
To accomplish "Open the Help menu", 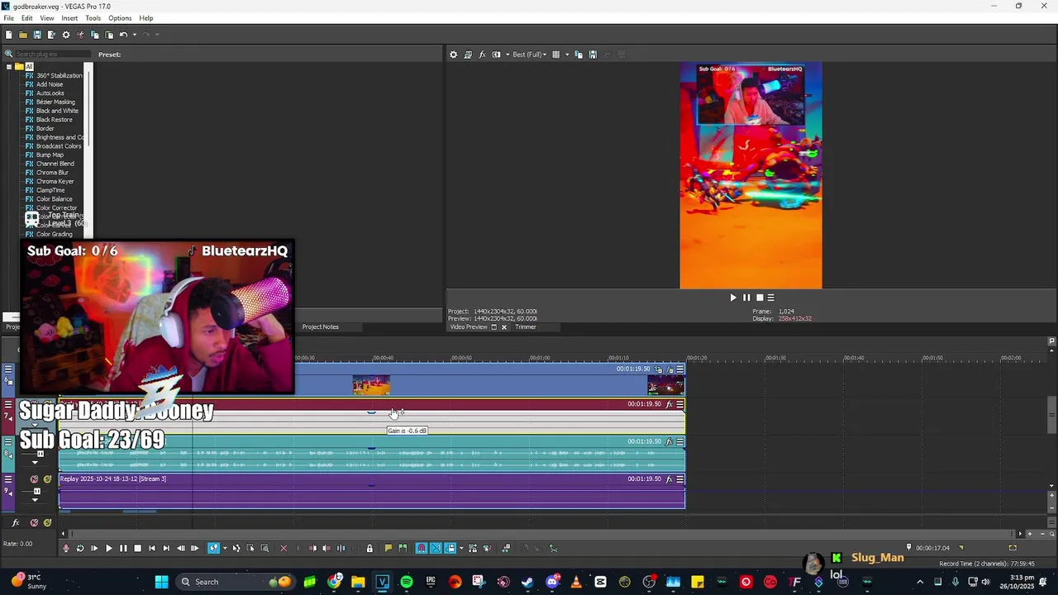I will click(146, 18).
